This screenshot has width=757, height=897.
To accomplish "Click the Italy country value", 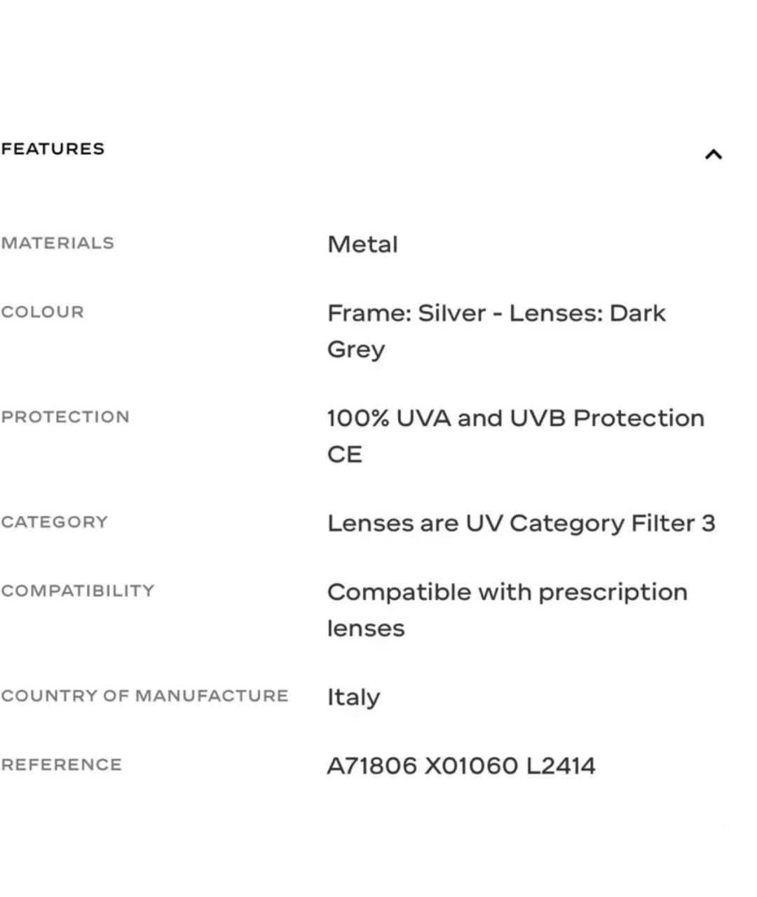I will click(x=354, y=697).
